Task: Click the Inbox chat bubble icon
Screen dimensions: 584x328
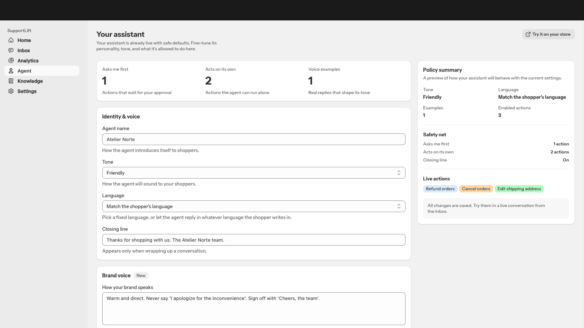Action: pyautogui.click(x=11, y=50)
